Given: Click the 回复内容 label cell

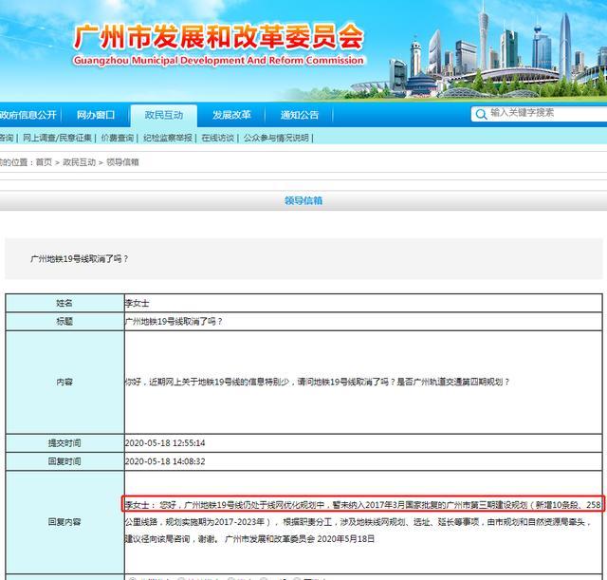Looking at the screenshot, I should (64, 522).
